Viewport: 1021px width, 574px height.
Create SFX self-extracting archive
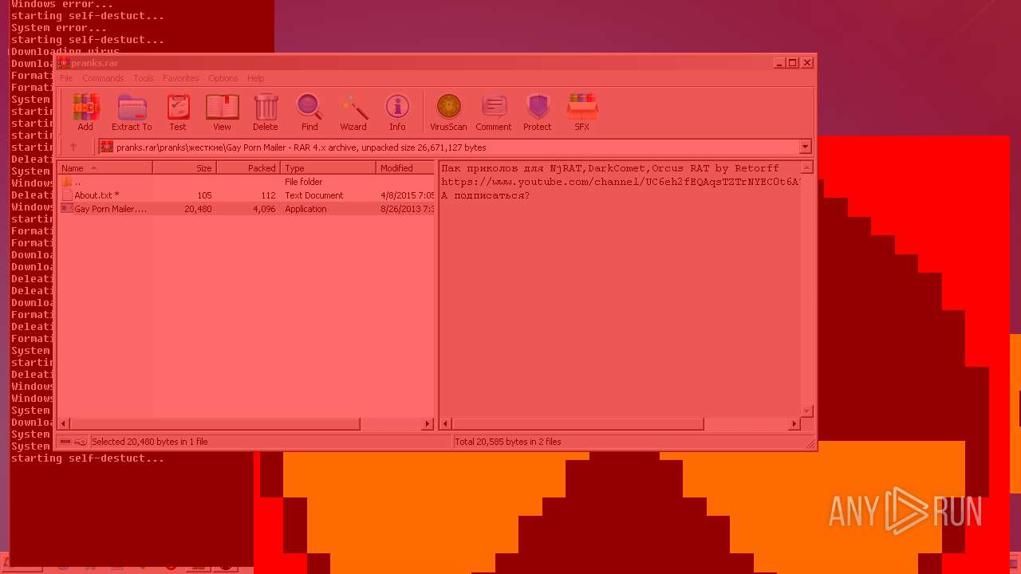pos(582,112)
